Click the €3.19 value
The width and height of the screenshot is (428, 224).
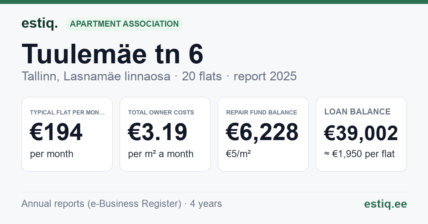[x=158, y=132]
